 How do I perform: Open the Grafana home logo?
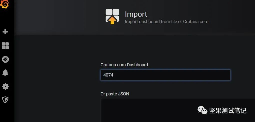(x=4, y=4)
